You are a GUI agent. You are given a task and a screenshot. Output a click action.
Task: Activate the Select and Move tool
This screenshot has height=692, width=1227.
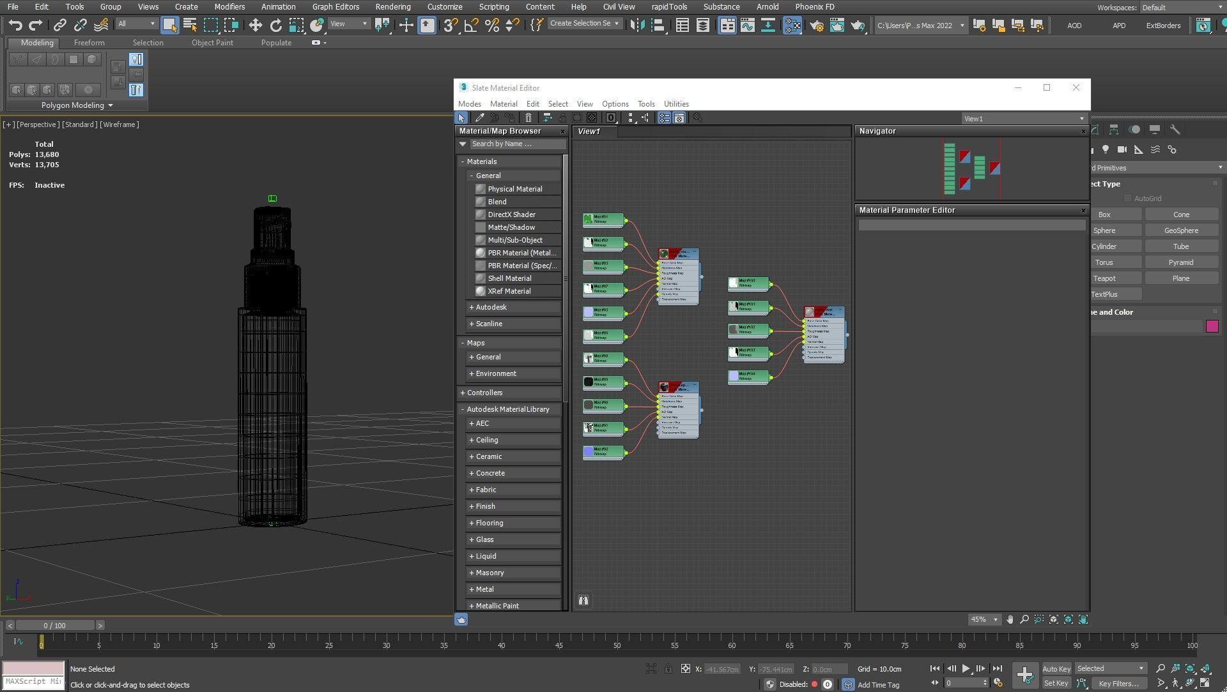(255, 25)
